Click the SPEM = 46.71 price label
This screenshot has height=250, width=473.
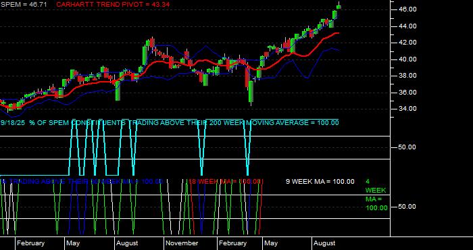click(x=23, y=5)
